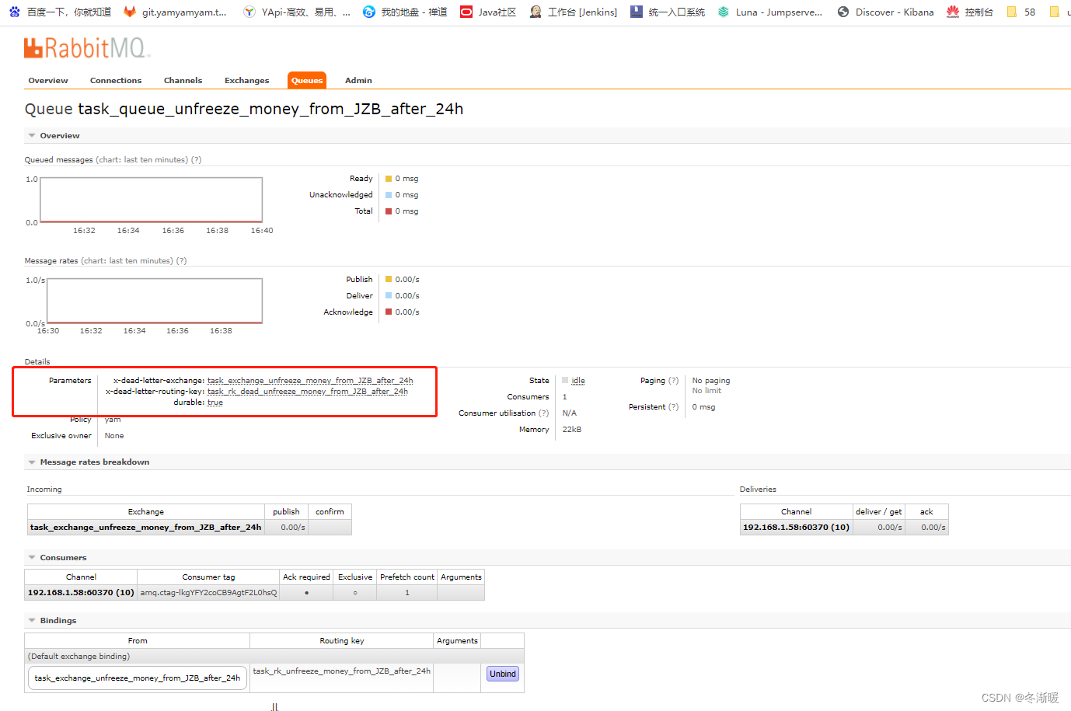Image resolution: width=1071 pixels, height=711 pixels.
Task: Switch to the Admin tab
Action: click(x=358, y=79)
